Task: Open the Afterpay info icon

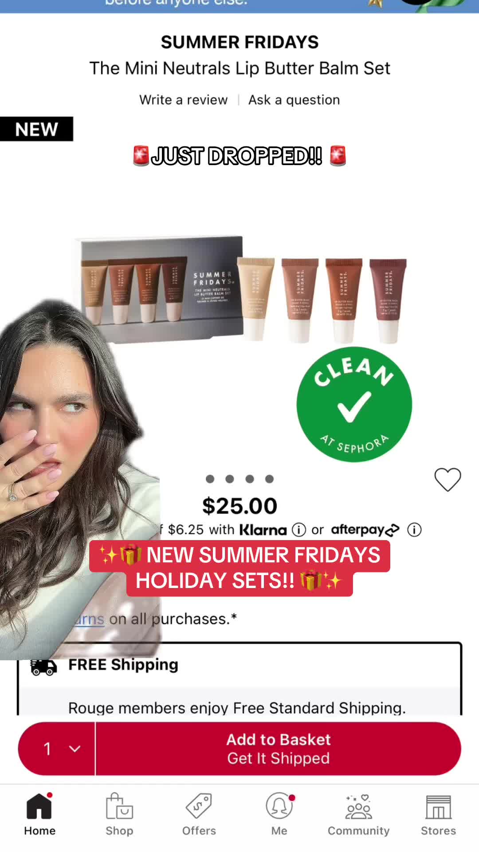Action: click(414, 529)
